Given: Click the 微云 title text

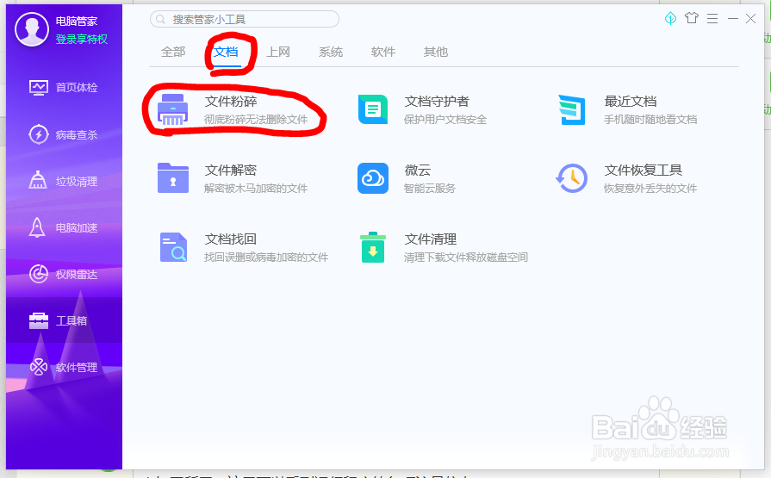Looking at the screenshot, I should click(x=418, y=171).
